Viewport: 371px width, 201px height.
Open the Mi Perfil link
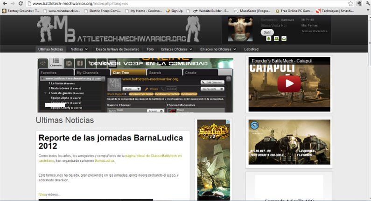[x=308, y=20]
